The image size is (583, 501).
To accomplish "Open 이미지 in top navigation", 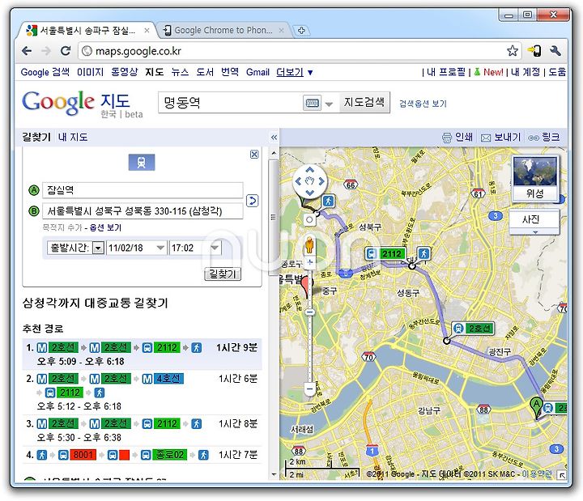I will (x=90, y=72).
